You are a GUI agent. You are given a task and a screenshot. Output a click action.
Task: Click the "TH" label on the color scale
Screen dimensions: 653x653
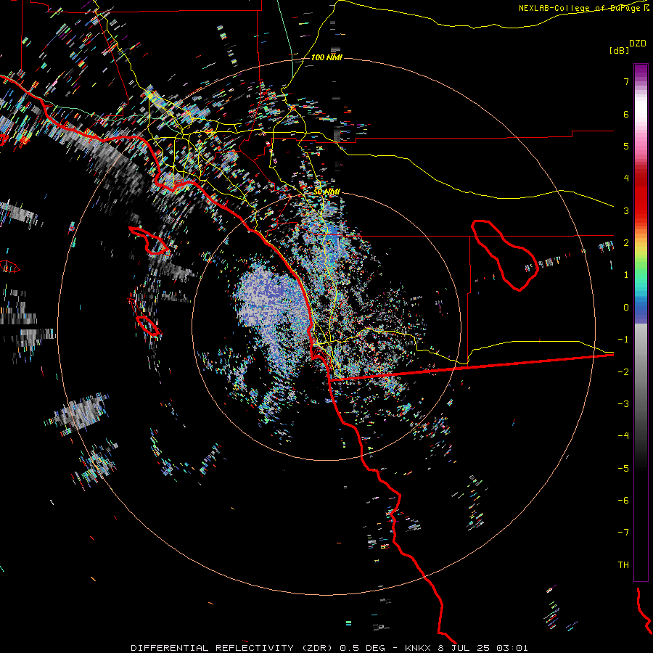623,565
